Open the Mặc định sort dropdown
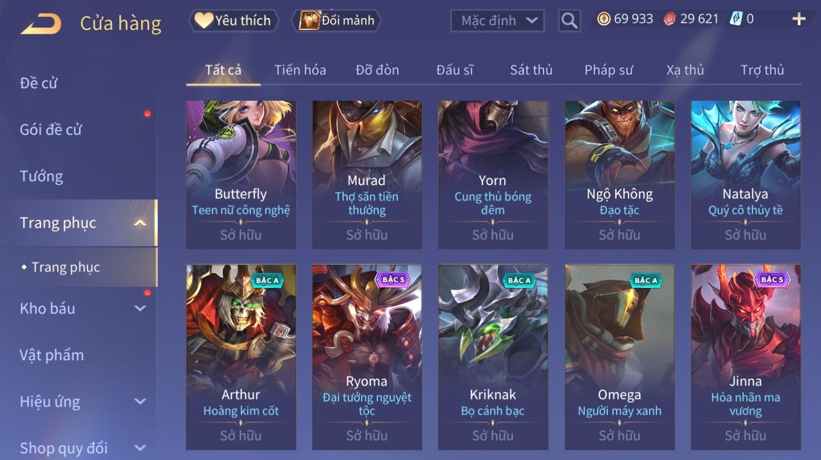This screenshot has height=460, width=821. click(x=497, y=21)
